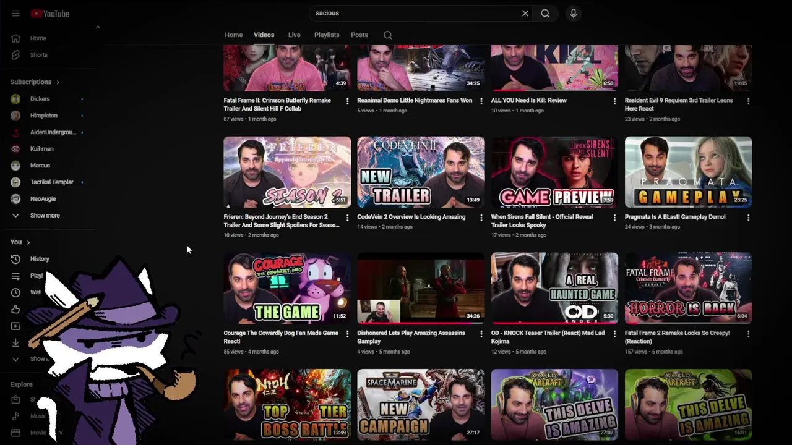Open options for Dishonered Lets Play video
The width and height of the screenshot is (792, 445).
[x=481, y=334]
